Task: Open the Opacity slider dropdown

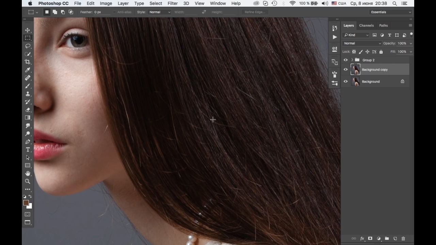Action: 410,44
